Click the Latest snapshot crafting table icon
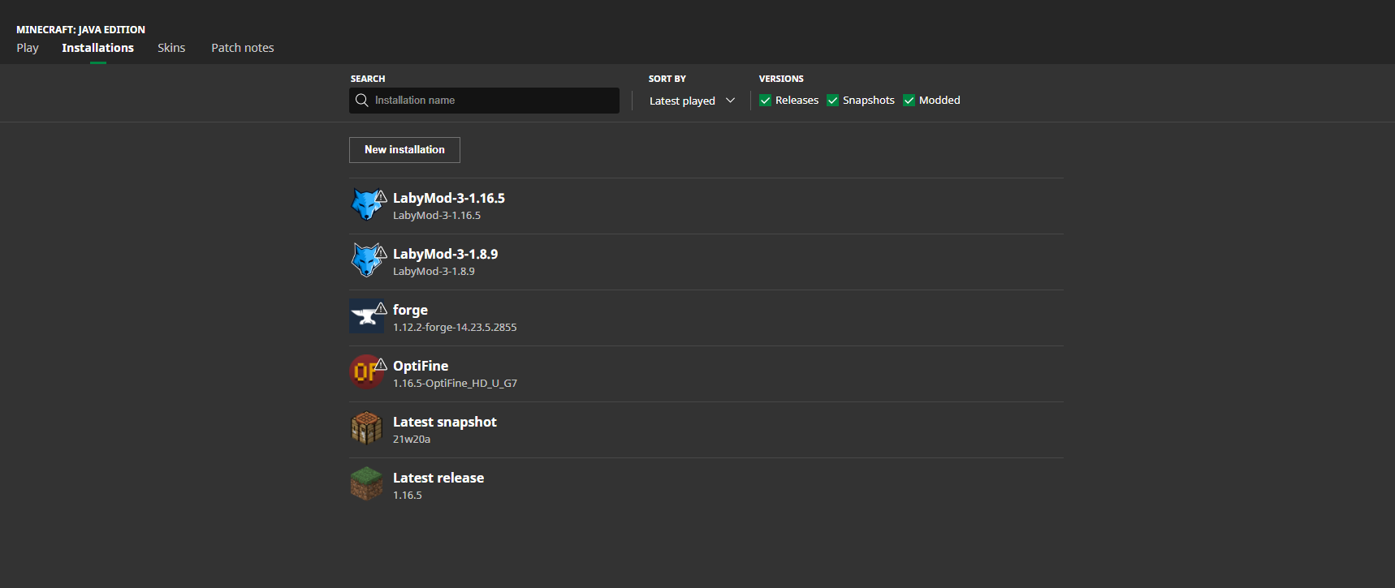Screen dimensions: 1395x588 click(366, 428)
